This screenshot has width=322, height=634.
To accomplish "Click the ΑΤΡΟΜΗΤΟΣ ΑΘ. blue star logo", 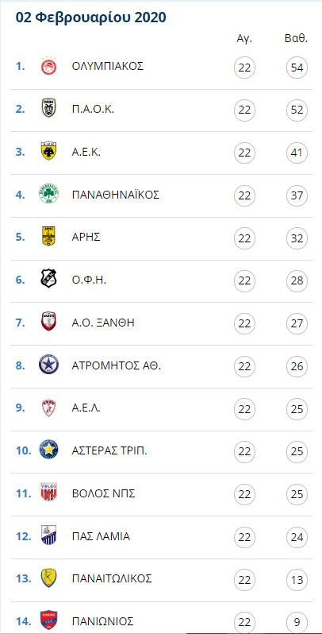I will pos(49,365).
